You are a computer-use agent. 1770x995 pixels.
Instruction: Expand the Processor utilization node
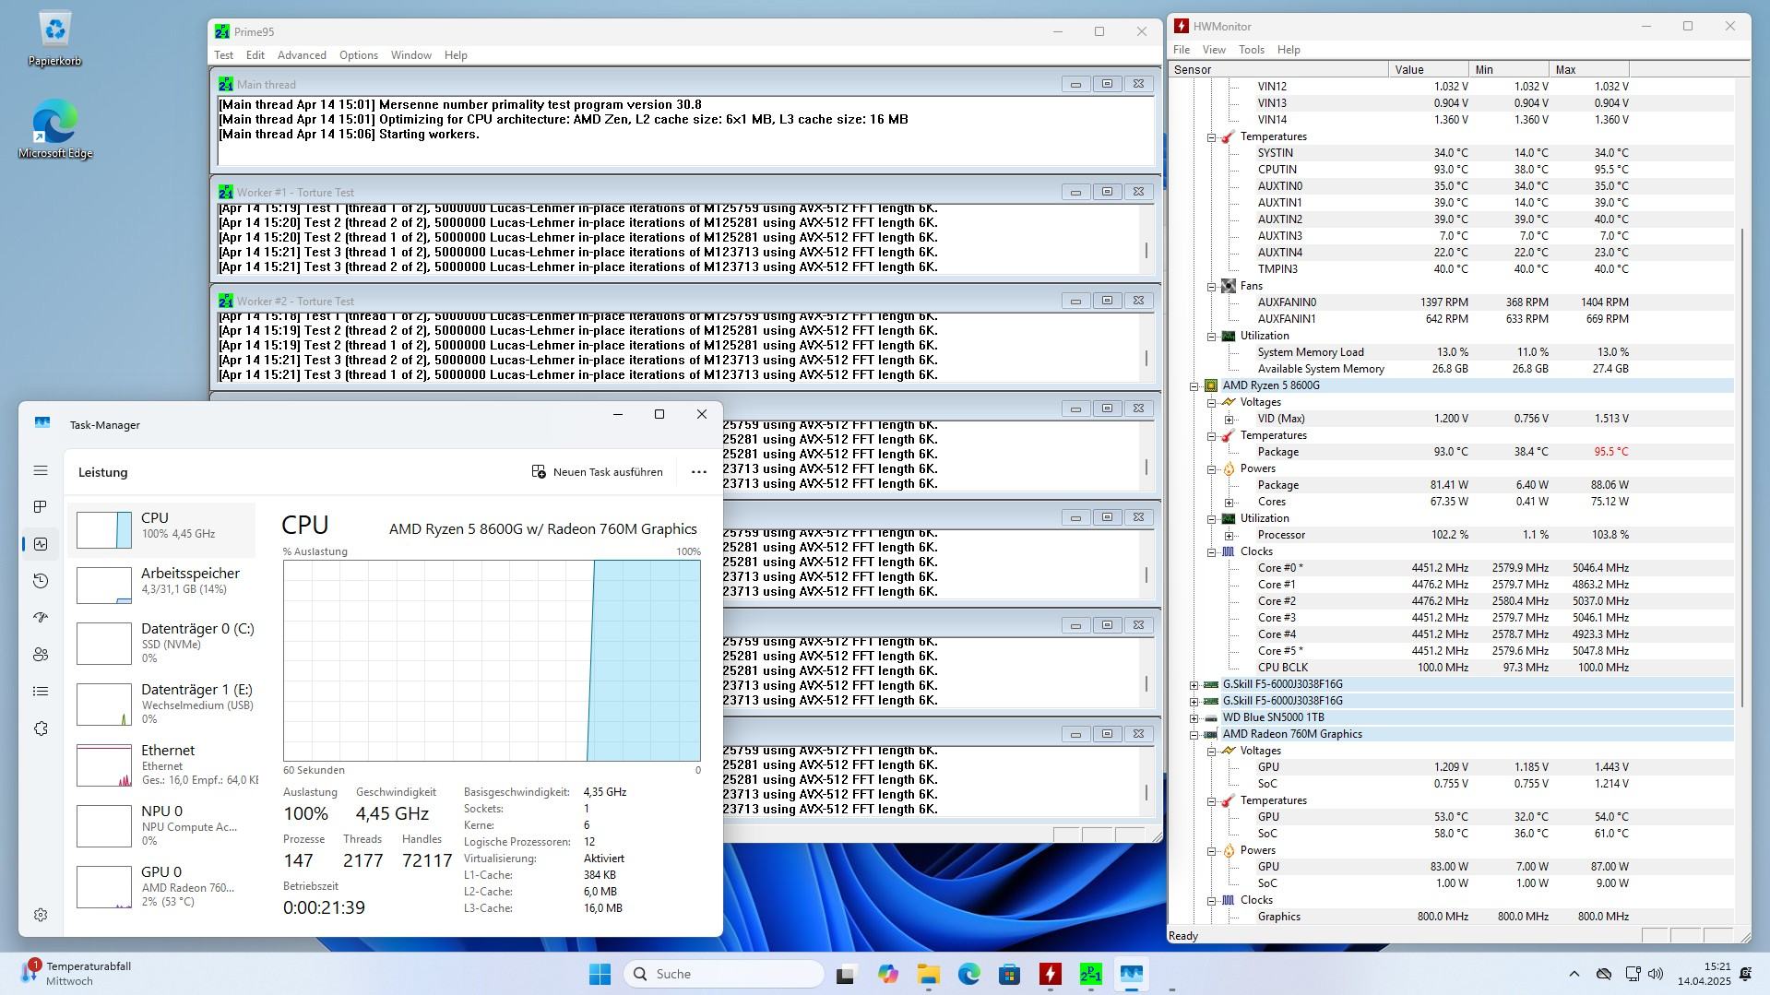pyautogui.click(x=1229, y=535)
